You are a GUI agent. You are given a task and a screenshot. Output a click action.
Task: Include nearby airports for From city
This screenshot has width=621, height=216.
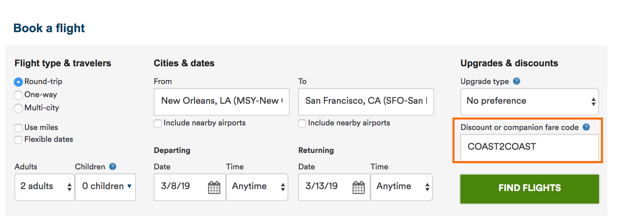(158, 123)
